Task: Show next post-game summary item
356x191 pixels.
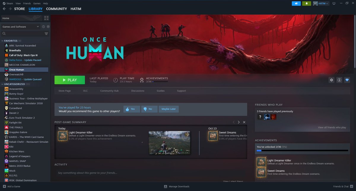Action: (x=239, y=122)
